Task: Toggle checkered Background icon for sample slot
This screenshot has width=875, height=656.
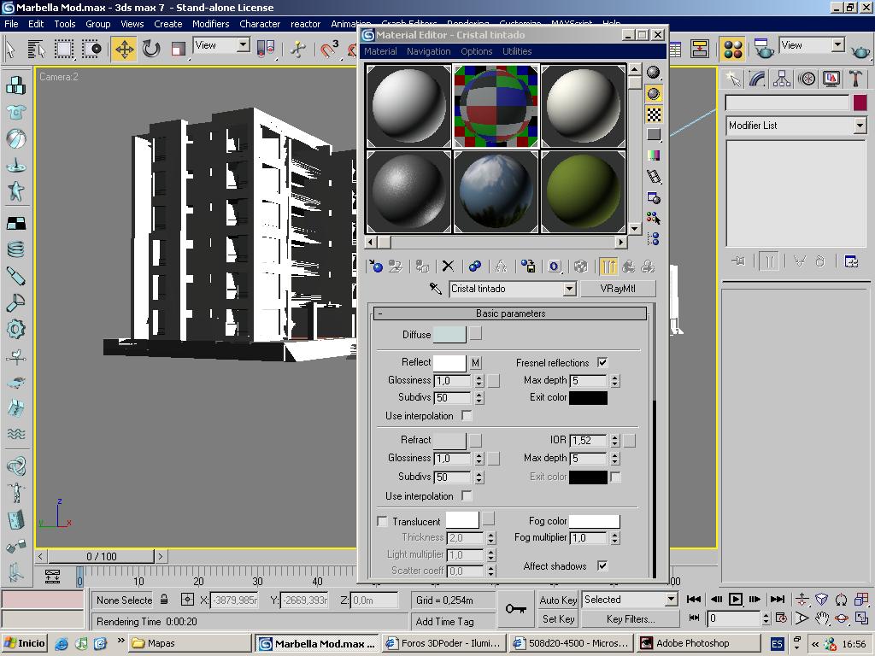Action: coord(654,114)
